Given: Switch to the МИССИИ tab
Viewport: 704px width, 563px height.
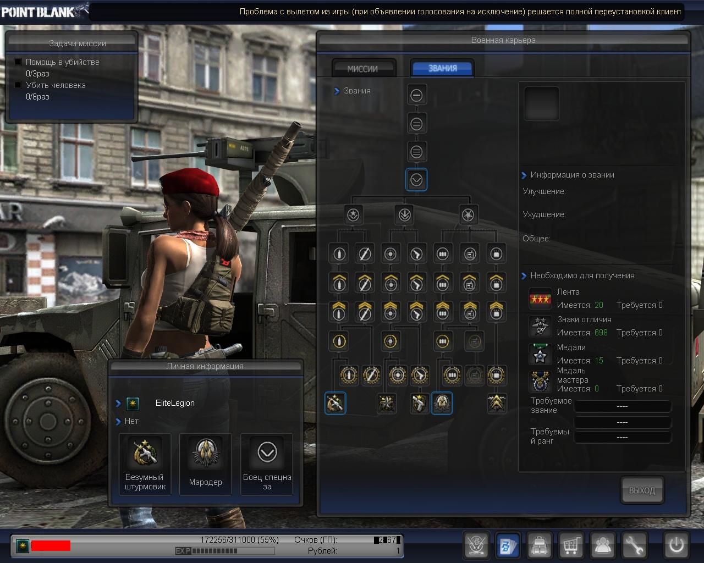Looking at the screenshot, I should tap(362, 69).
